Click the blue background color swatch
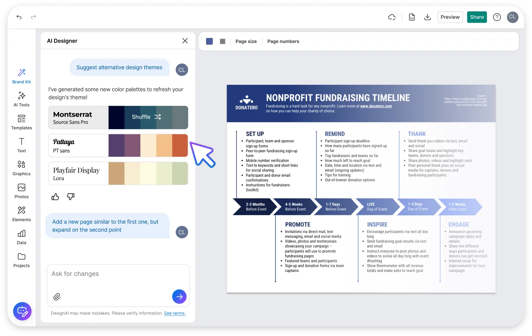 pyautogui.click(x=209, y=41)
